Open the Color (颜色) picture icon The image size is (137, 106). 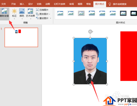click(22, 11)
